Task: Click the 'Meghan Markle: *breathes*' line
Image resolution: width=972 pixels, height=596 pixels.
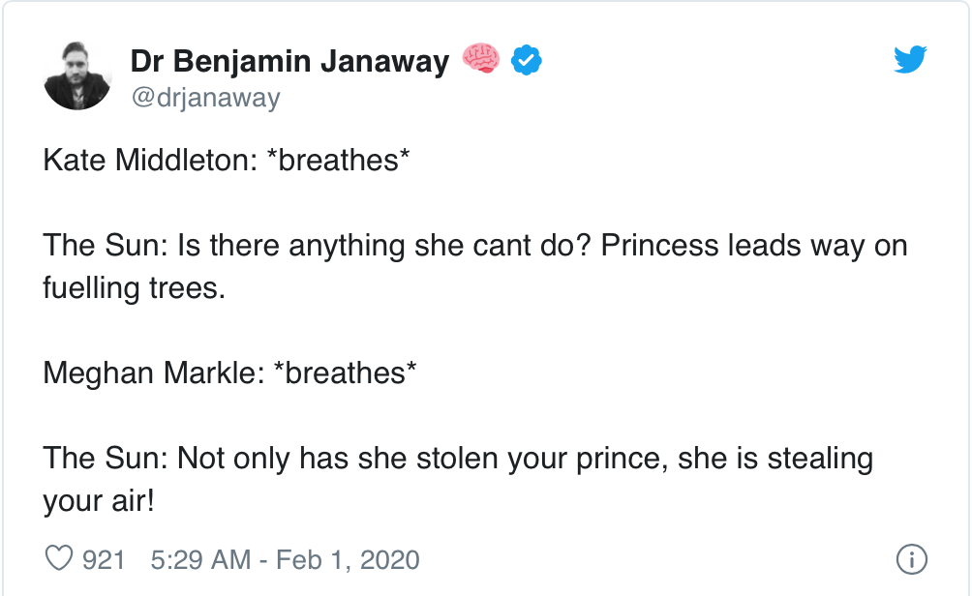Action: (x=230, y=372)
